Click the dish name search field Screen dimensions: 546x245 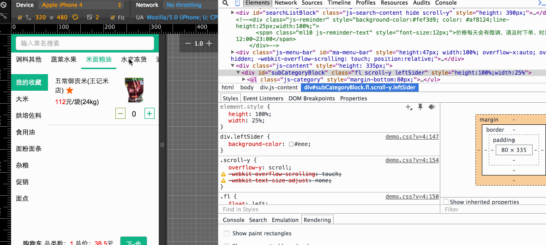tap(84, 43)
